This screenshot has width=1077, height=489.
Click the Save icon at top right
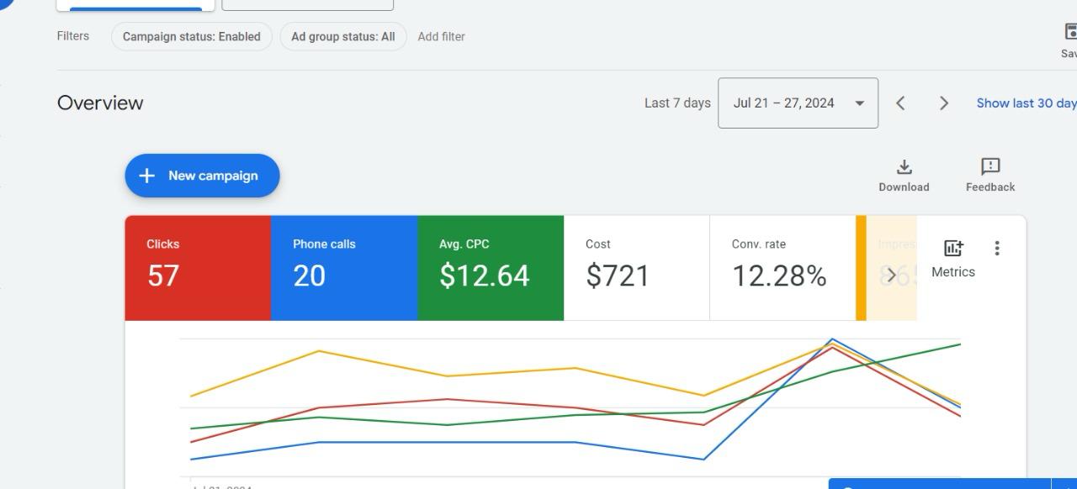[1070, 33]
